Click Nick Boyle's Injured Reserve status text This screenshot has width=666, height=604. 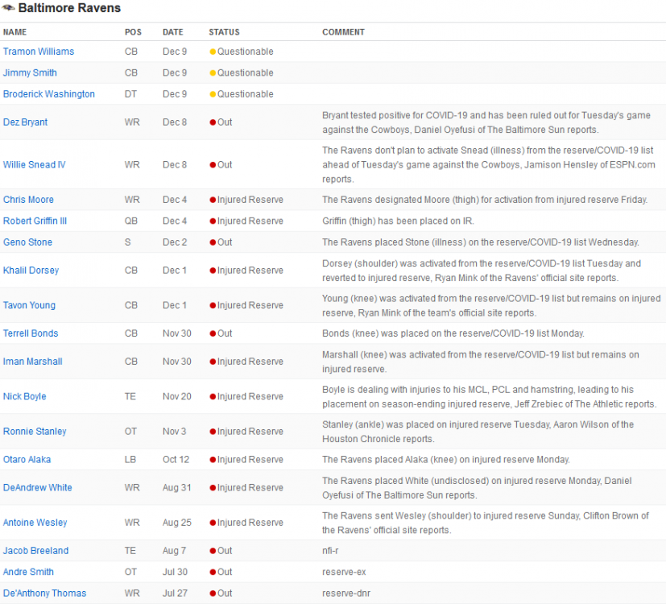click(250, 396)
